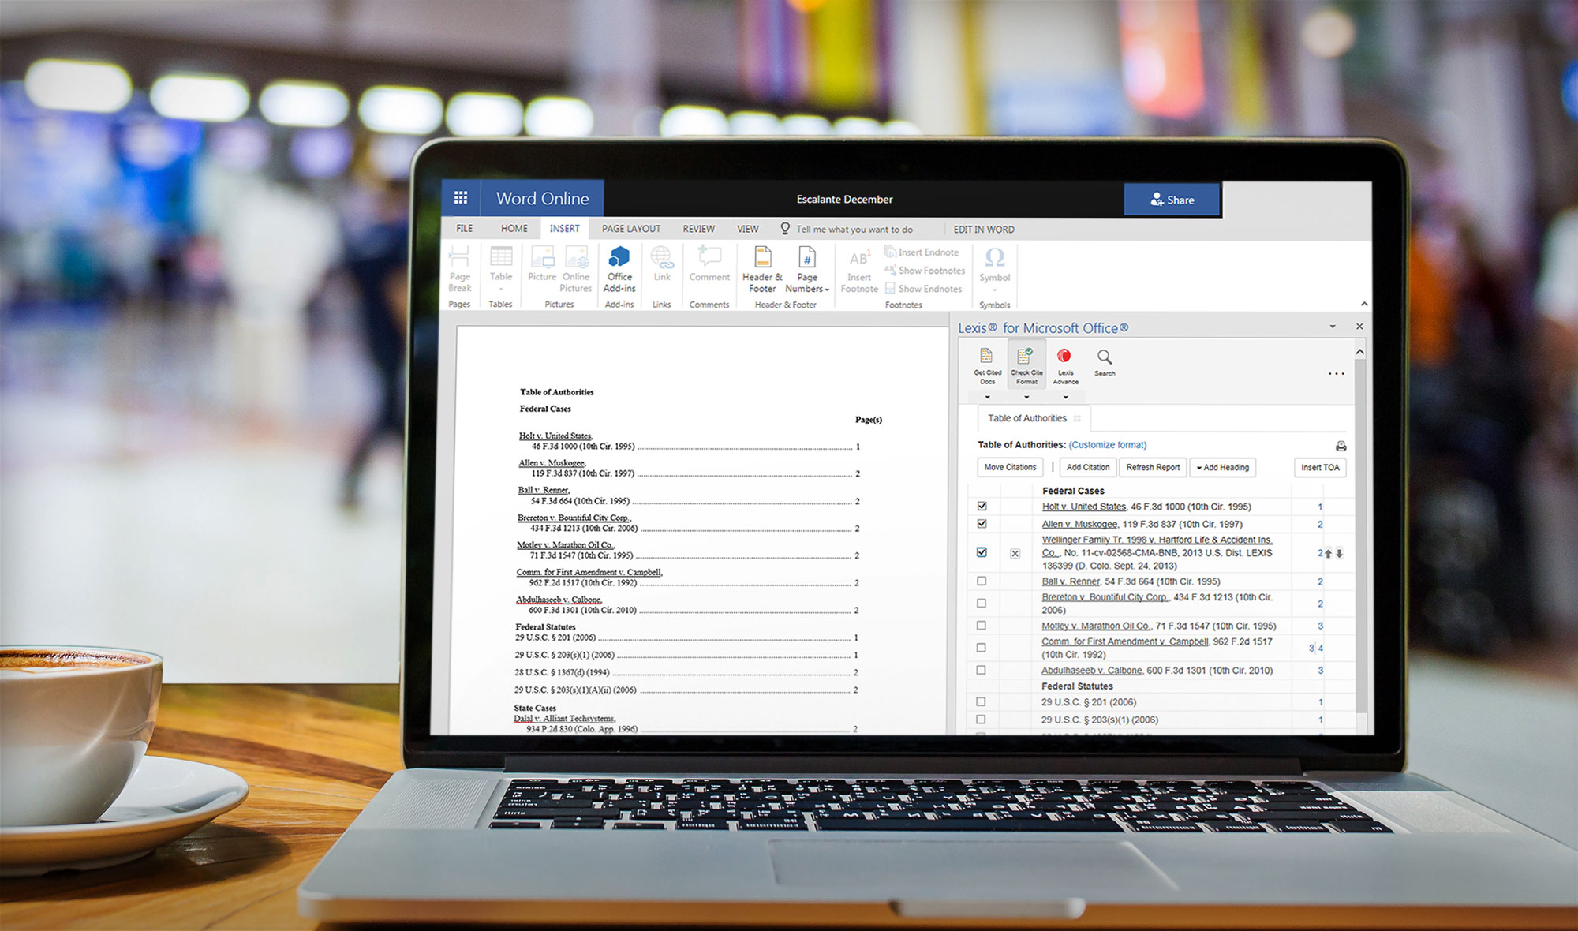This screenshot has height=931, width=1578.
Task: Check Brereton v. Bountiful City Corp. citation
Action: (x=982, y=603)
